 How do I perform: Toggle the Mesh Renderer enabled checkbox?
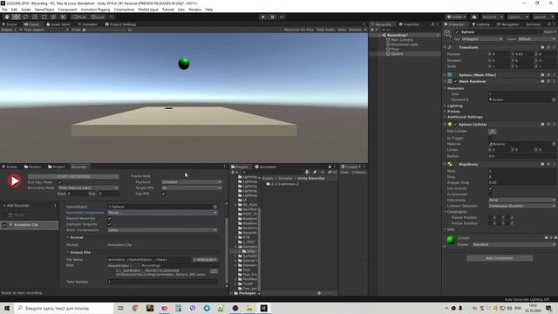click(455, 81)
